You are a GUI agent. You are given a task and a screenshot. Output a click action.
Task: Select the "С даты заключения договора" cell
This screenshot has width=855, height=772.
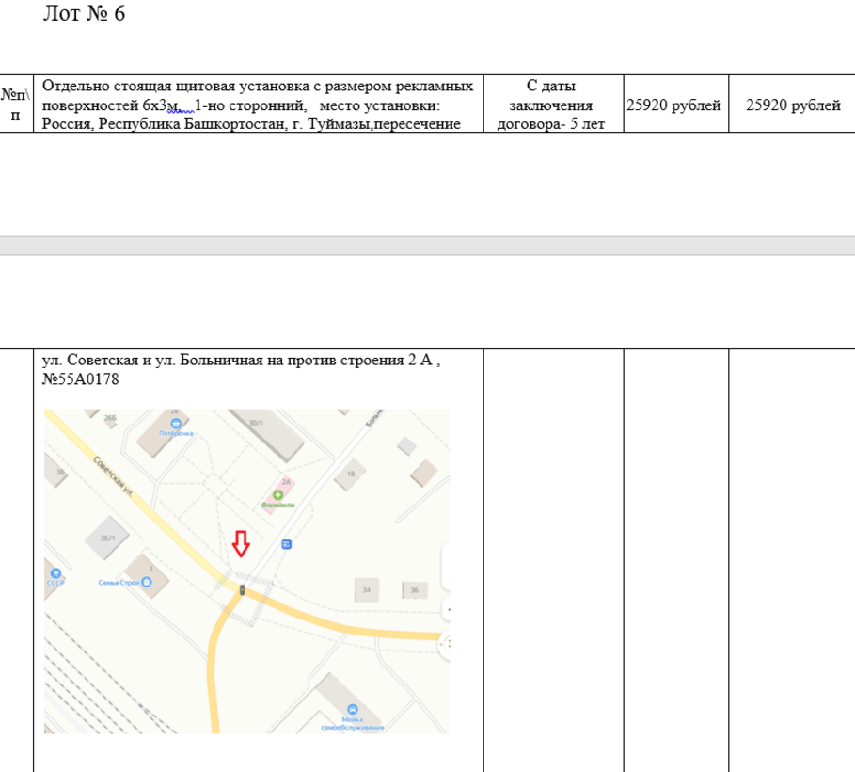tap(553, 105)
